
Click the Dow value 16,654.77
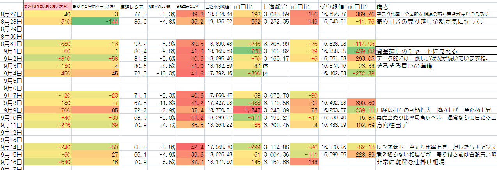(x=332, y=14)
